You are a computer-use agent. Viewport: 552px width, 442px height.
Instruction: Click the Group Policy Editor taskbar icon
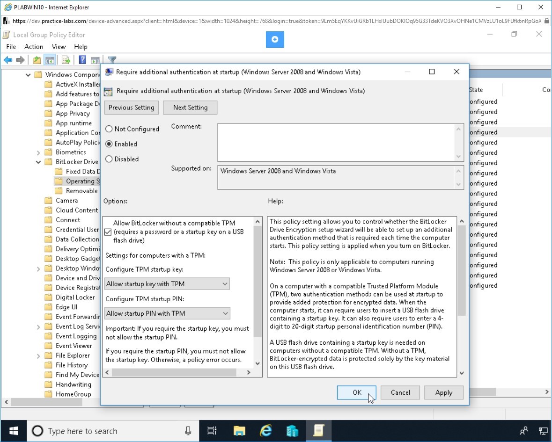pyautogui.click(x=318, y=431)
